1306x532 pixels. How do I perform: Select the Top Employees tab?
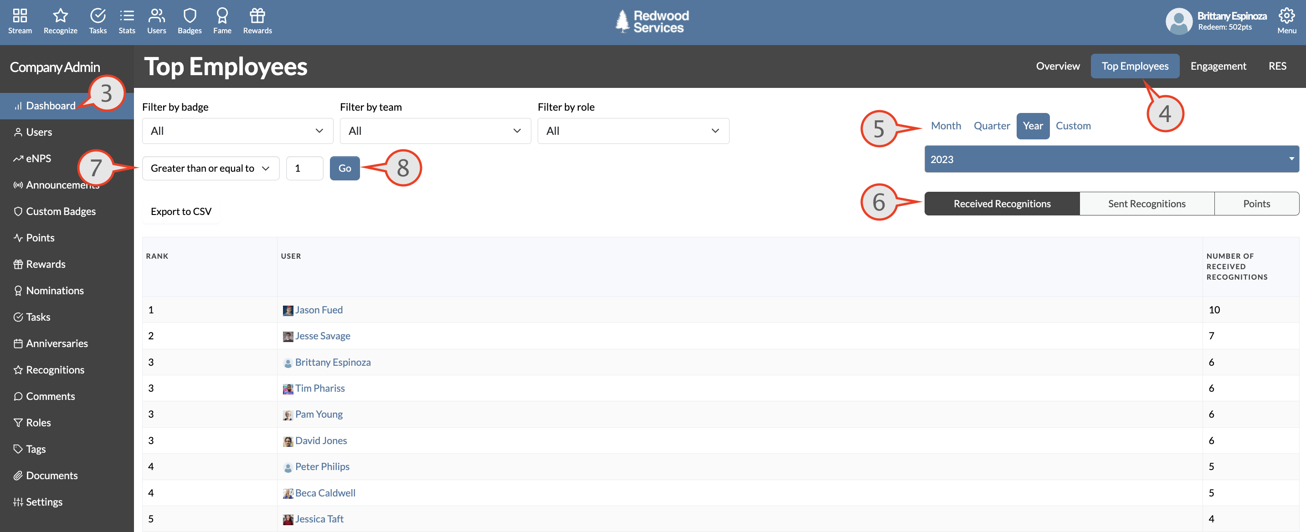point(1135,66)
